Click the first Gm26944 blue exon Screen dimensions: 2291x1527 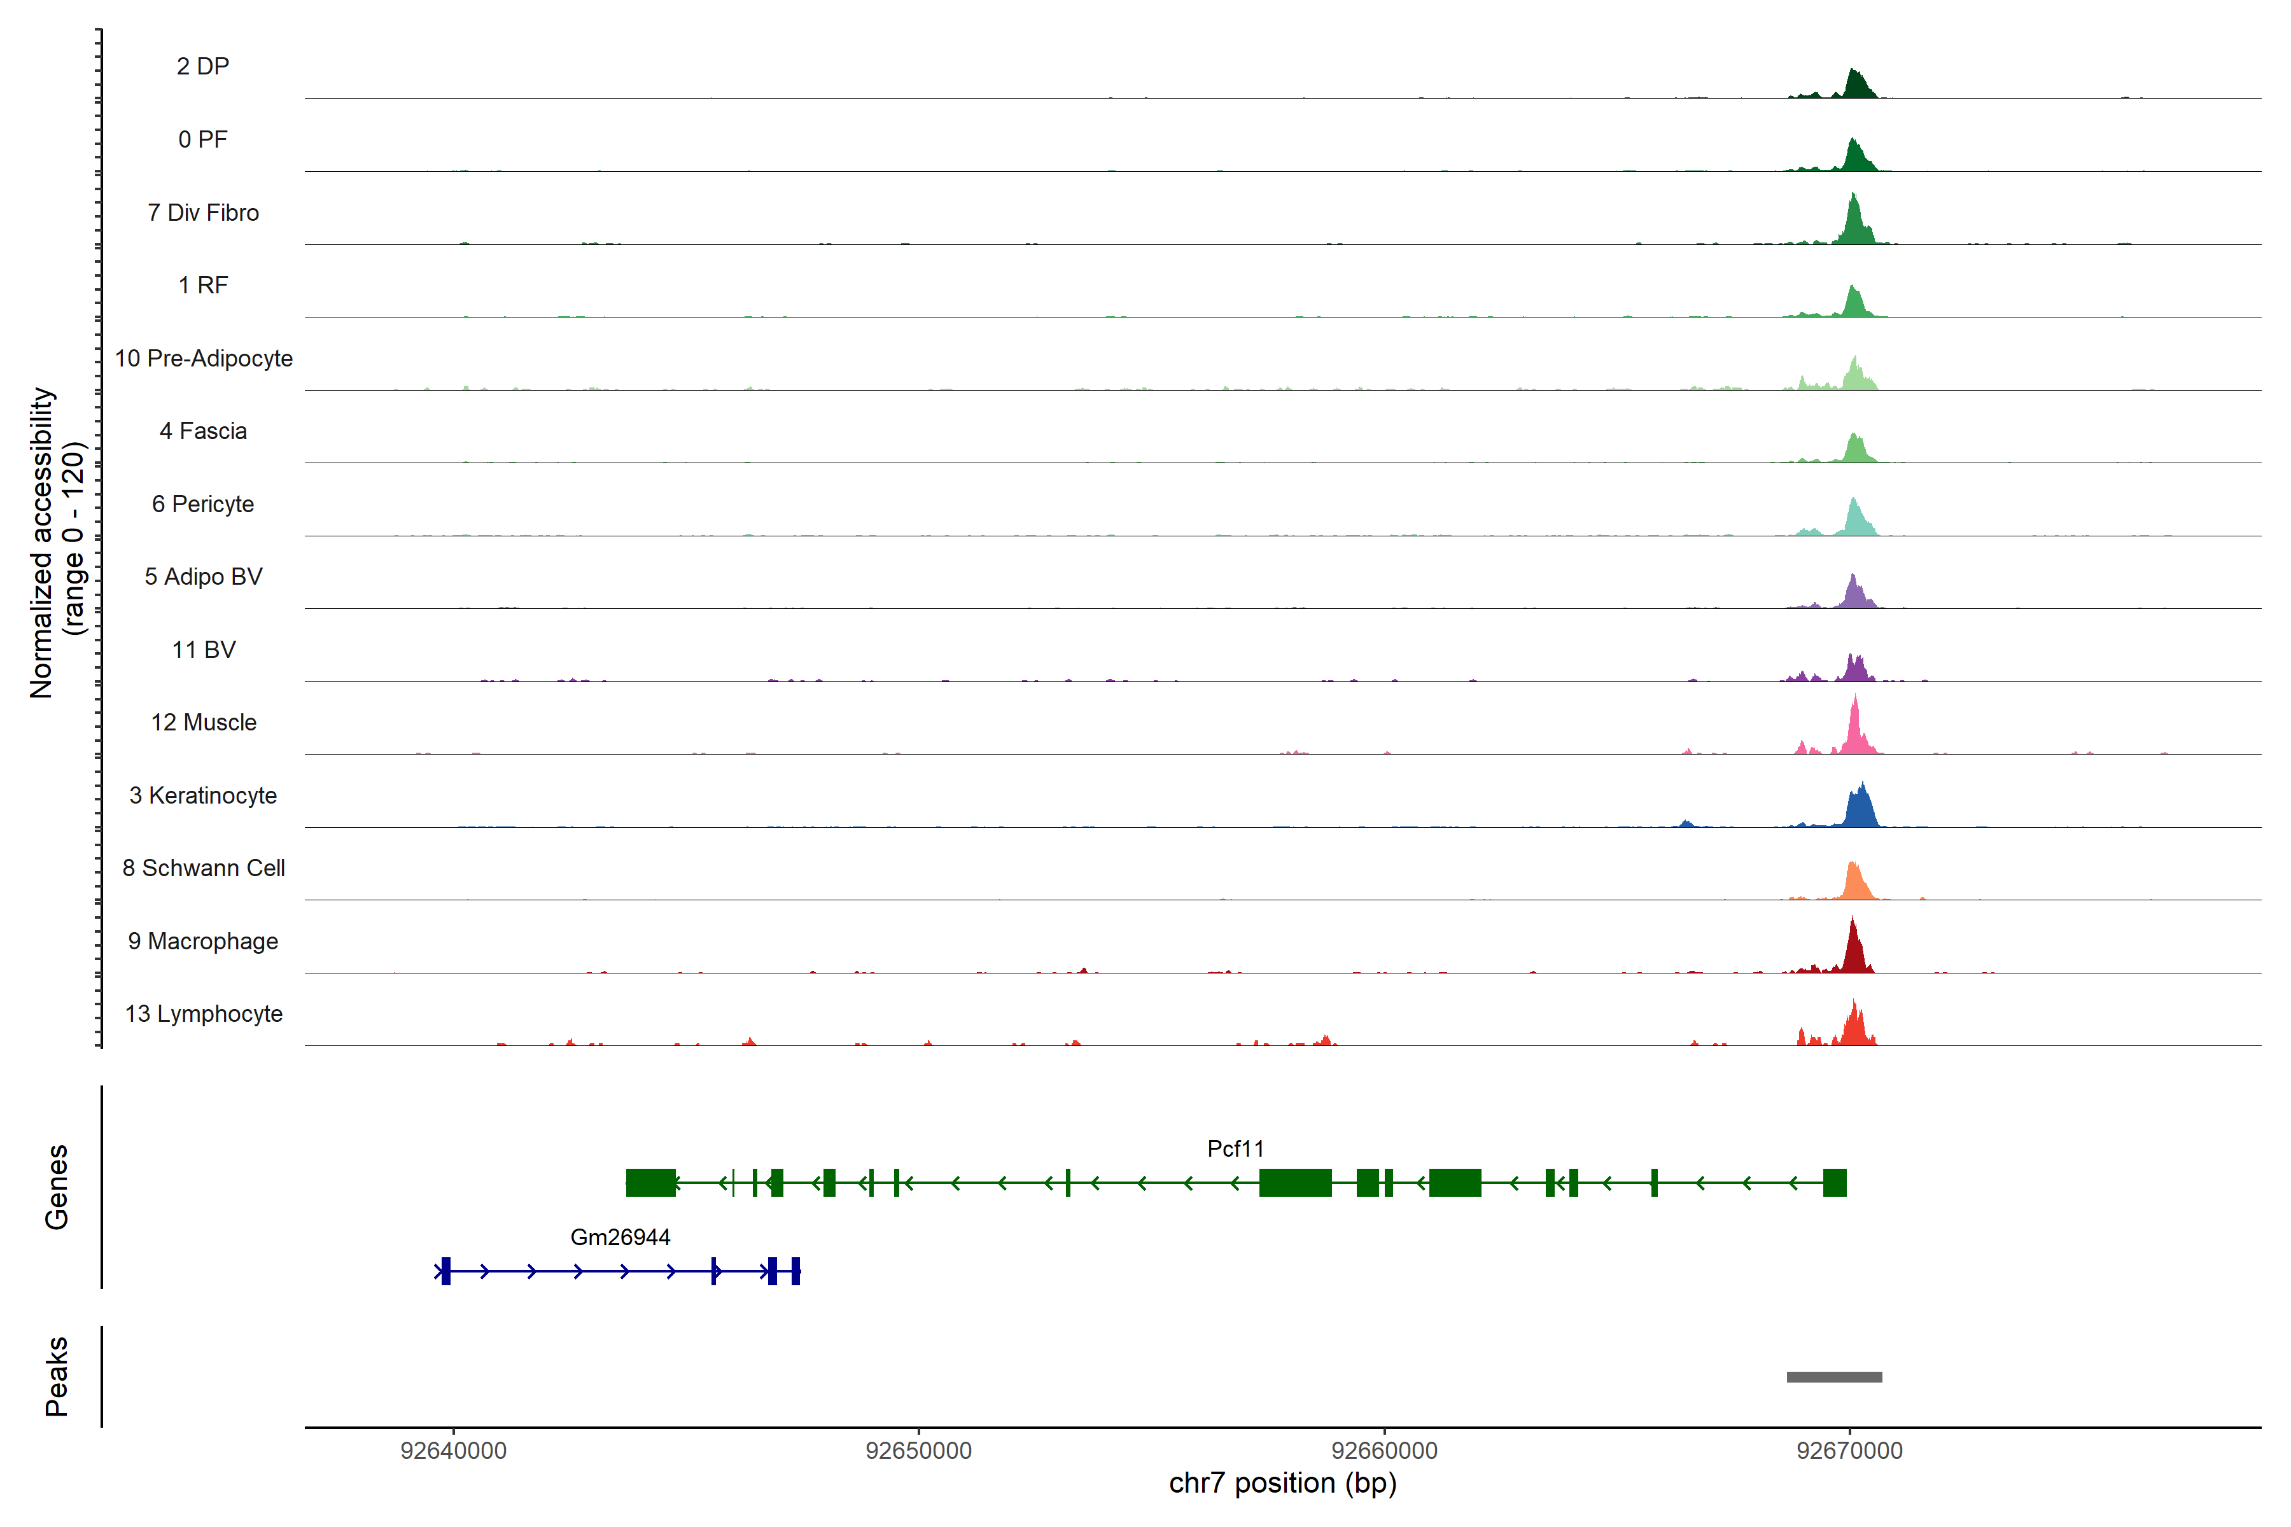(445, 1271)
